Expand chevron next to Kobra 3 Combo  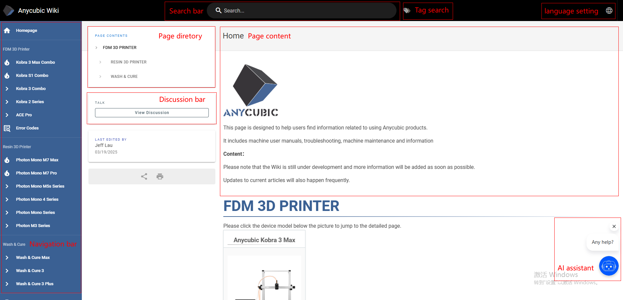(7, 89)
